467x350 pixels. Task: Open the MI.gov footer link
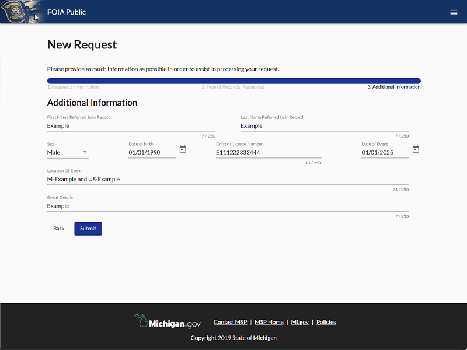[300, 322]
